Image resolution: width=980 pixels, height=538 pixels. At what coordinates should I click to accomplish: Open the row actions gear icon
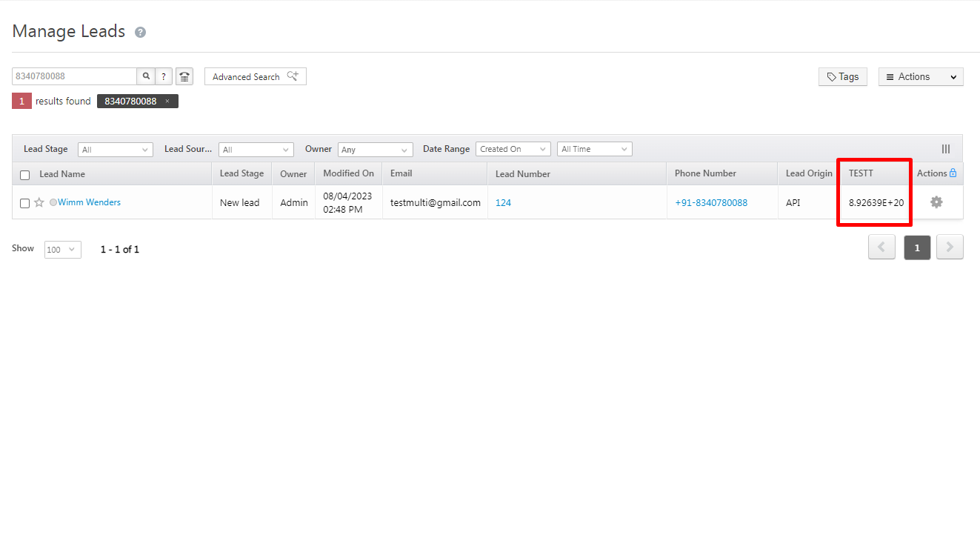click(x=936, y=202)
